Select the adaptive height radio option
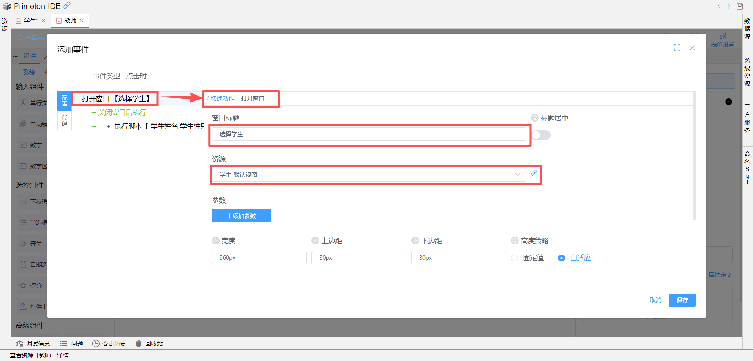753x361 pixels. coord(562,258)
